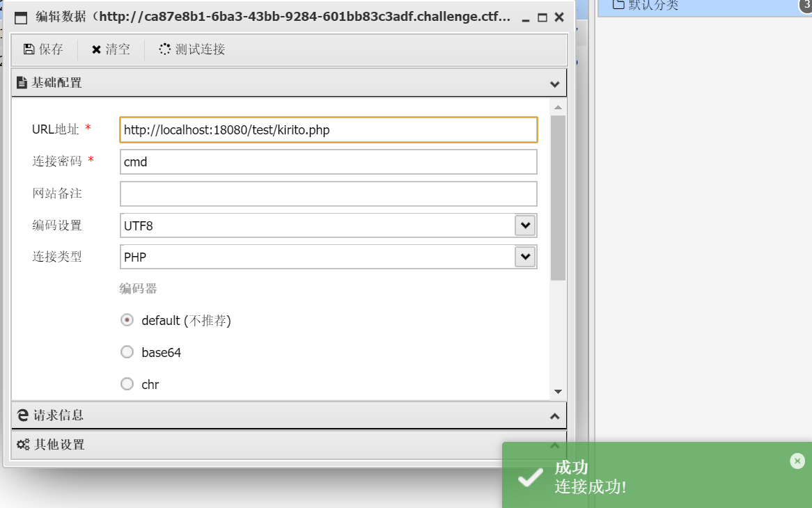Viewport: 812px width, 508px height.
Task: Click the 其他设置 gears icon
Action: pyautogui.click(x=23, y=445)
